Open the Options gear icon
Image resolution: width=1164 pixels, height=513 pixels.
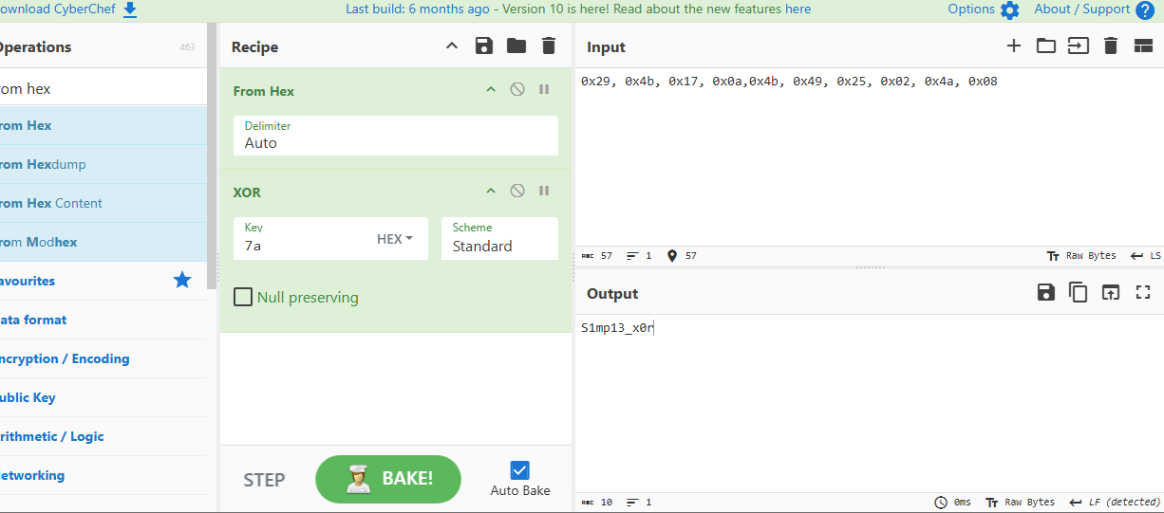(x=1009, y=10)
